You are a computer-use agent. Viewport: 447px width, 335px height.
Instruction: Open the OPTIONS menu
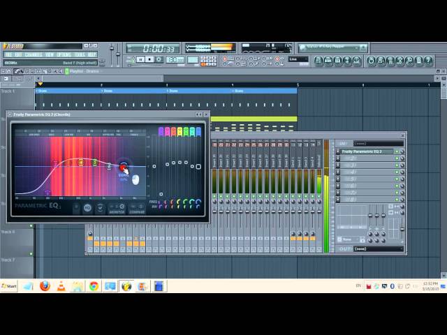[x=64, y=54]
